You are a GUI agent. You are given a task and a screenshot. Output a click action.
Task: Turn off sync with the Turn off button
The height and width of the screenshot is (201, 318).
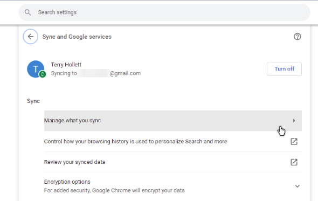pyautogui.click(x=284, y=69)
